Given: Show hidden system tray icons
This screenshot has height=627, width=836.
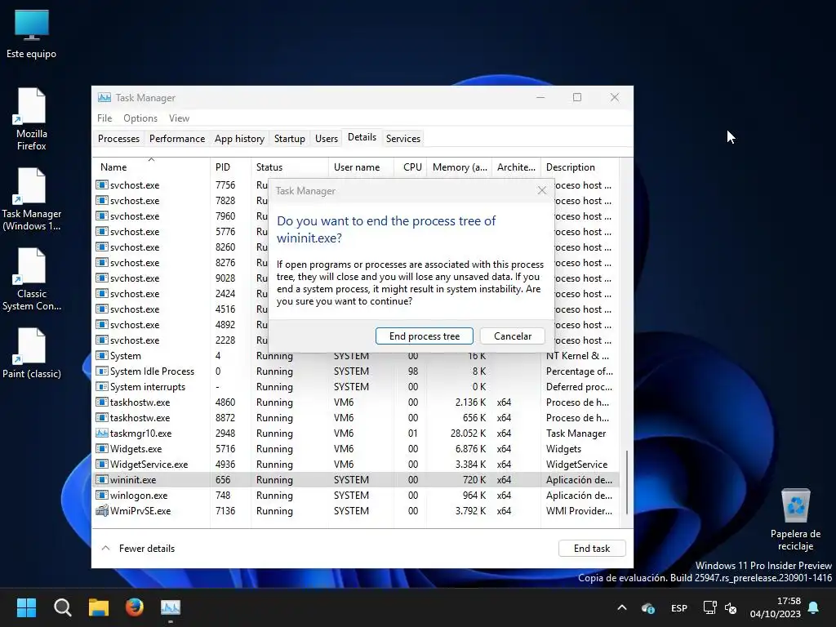Looking at the screenshot, I should click(x=621, y=607).
